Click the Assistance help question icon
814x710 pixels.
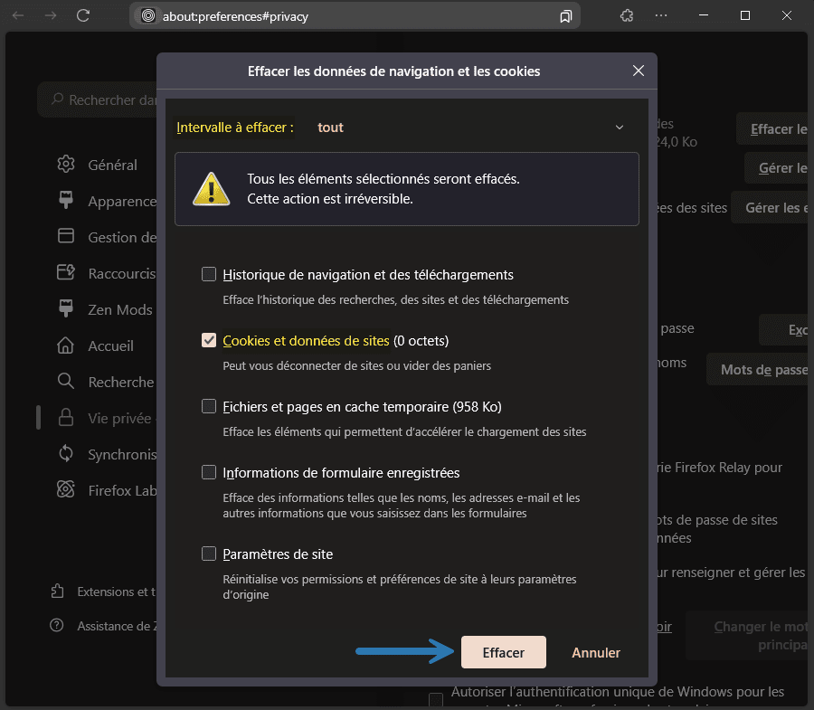click(57, 625)
